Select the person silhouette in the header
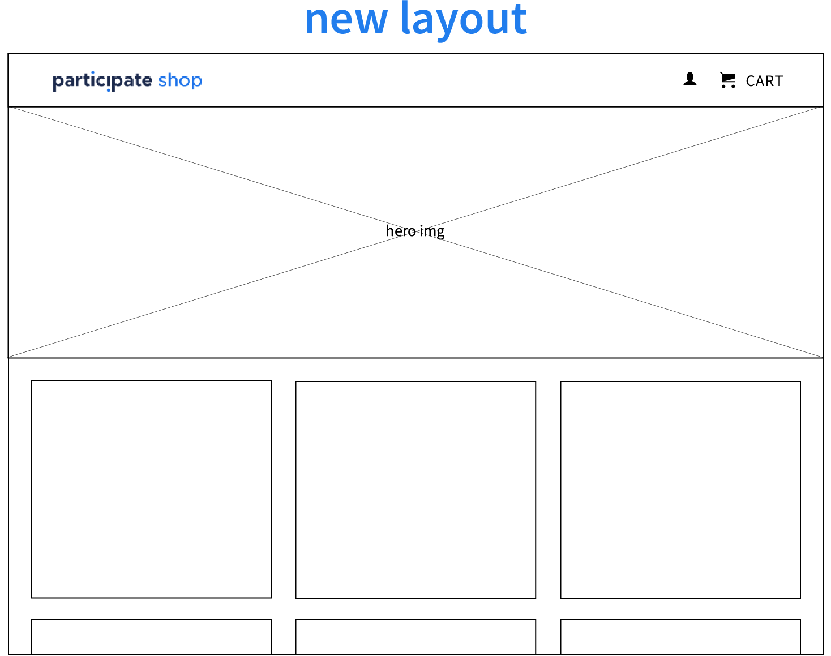Image resolution: width=831 pixels, height=656 pixels. click(689, 80)
